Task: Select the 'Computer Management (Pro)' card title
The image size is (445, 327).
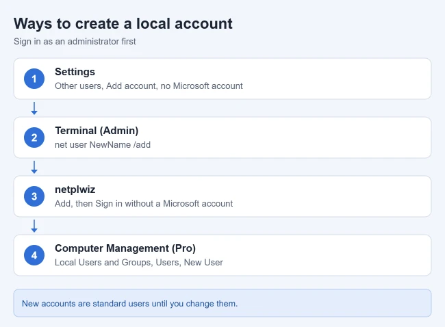Action: click(x=125, y=248)
